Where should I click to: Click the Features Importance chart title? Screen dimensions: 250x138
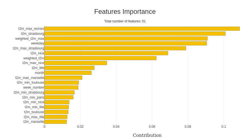pyautogui.click(x=125, y=12)
